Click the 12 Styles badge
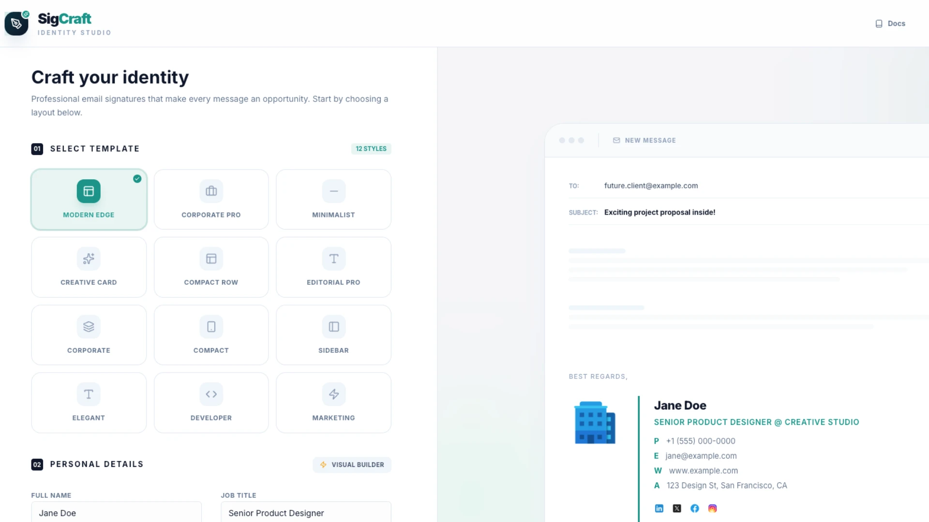Viewport: 929px width, 522px height. pos(371,149)
